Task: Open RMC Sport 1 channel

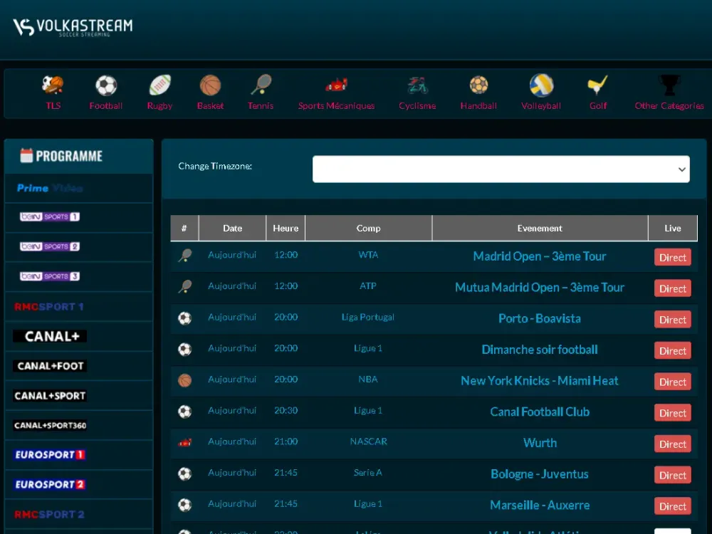Action: [49, 306]
